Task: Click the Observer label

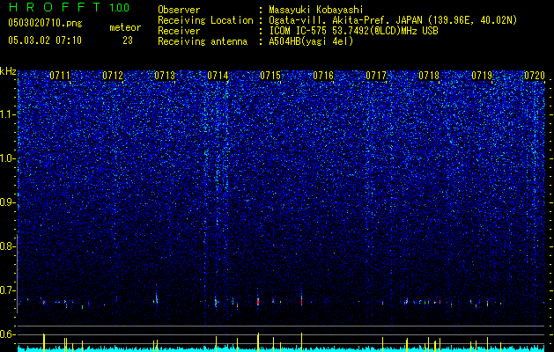Action: point(179,10)
